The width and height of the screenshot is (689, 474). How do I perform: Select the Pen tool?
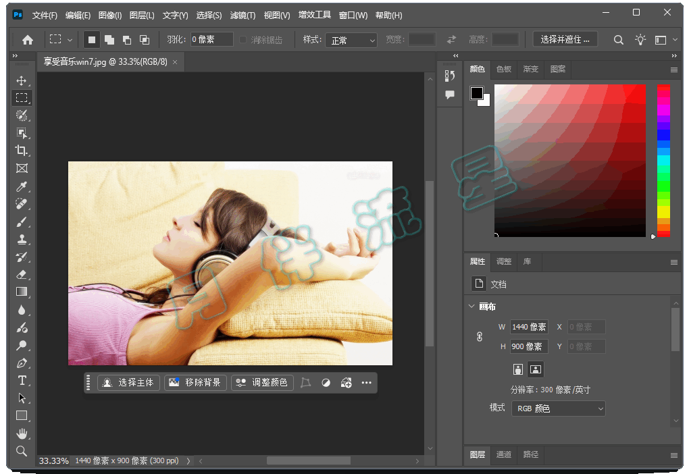[x=22, y=363]
